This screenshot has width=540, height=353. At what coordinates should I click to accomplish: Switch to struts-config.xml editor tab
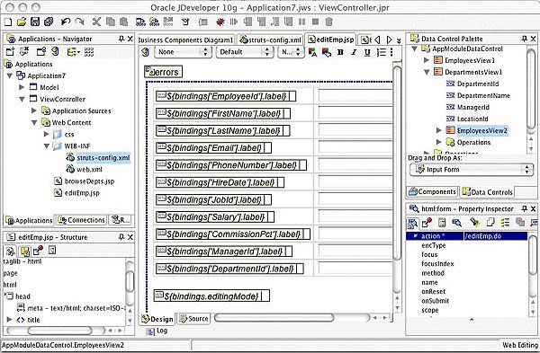tap(271, 40)
